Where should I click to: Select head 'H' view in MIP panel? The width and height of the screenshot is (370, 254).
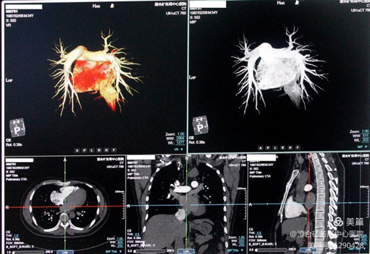(290, 148)
